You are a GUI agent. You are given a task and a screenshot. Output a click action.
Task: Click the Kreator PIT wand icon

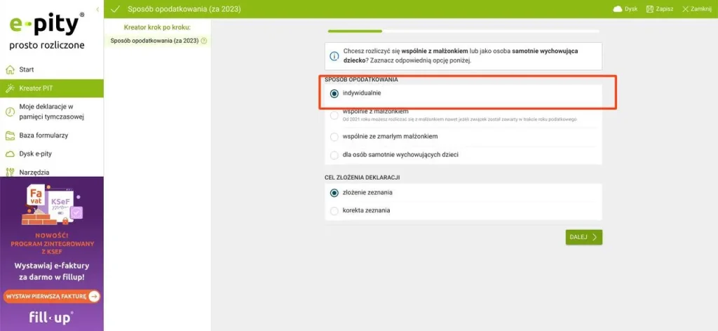(x=10, y=88)
